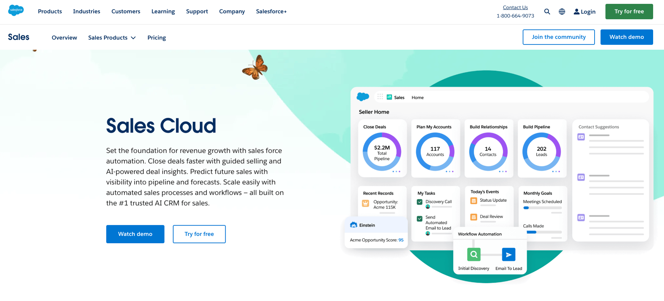This screenshot has height=301, width=664.
Task: Select the Home tab in dashboard mockup
Action: tap(418, 97)
